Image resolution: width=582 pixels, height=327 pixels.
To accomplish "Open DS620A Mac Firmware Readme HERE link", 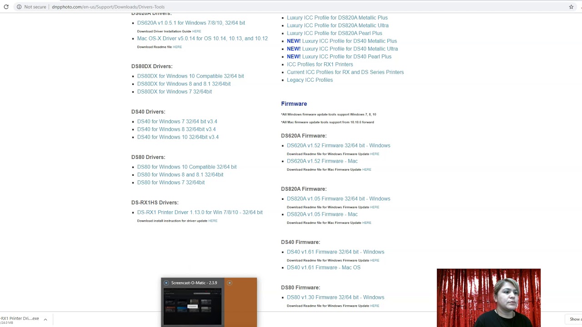I will [366, 169].
